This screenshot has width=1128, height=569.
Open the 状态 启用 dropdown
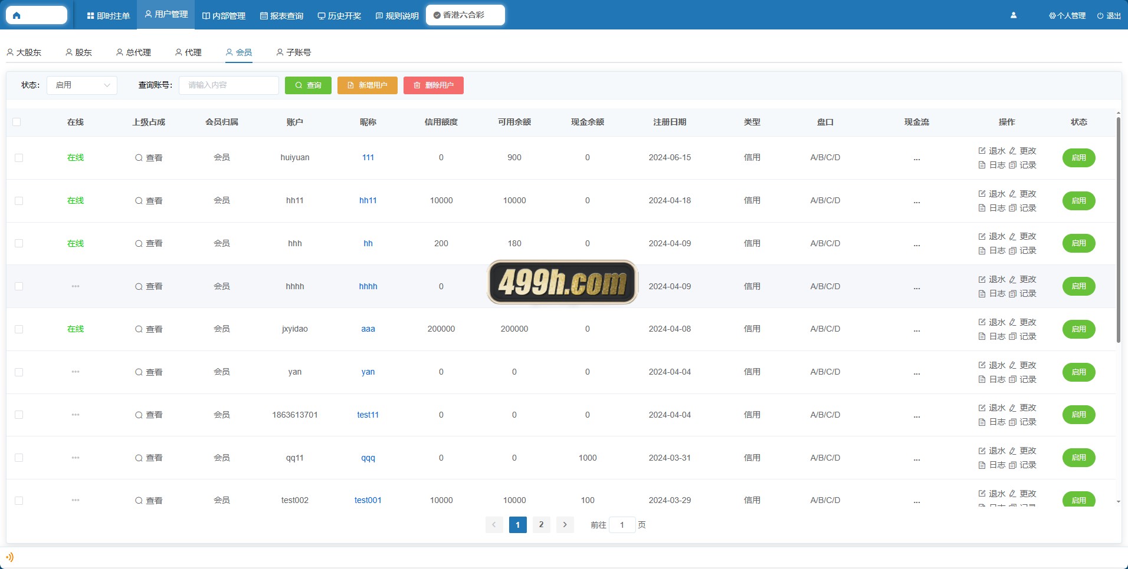[x=82, y=85]
